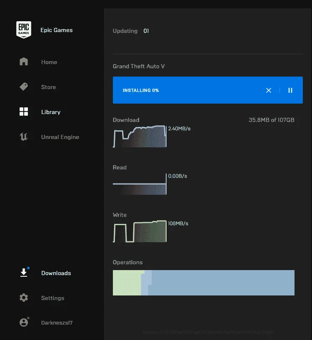Screen dimensions: 312x340
Task: Click the Settings gear icon
Action: point(24,298)
